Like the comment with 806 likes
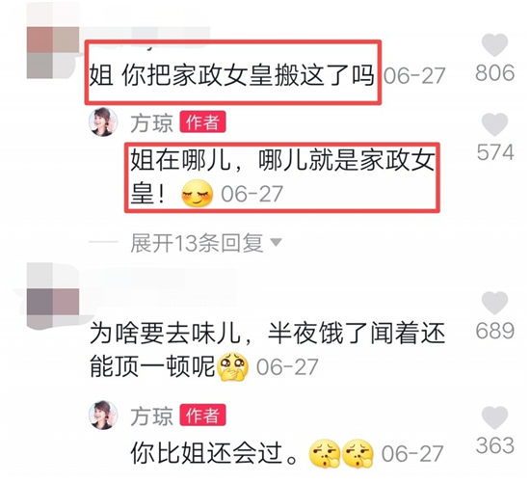The height and width of the screenshot is (483, 530). click(494, 45)
